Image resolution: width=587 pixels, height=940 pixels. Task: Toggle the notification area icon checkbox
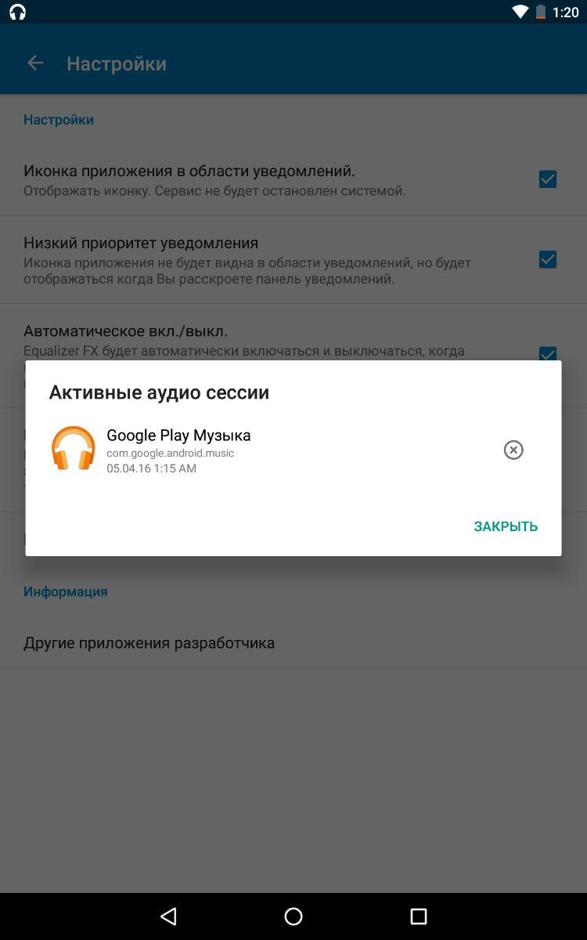tap(548, 179)
